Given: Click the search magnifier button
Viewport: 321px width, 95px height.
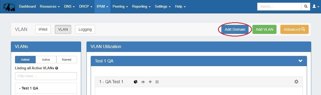Looking at the screenshot, I should tap(305, 7).
